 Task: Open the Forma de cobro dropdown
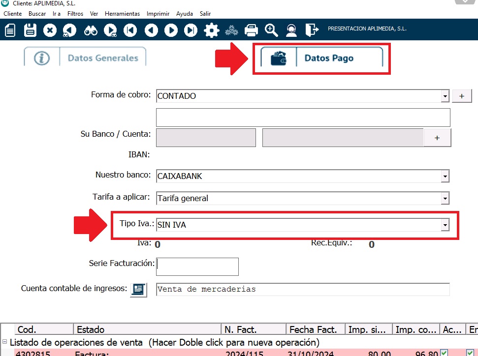[445, 96]
